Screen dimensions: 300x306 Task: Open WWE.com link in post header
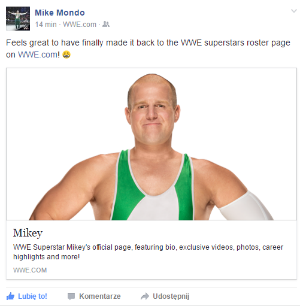click(x=80, y=25)
